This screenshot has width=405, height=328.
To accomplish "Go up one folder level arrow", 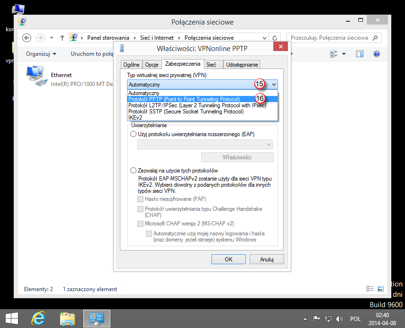I will pyautogui.click(x=62, y=38).
